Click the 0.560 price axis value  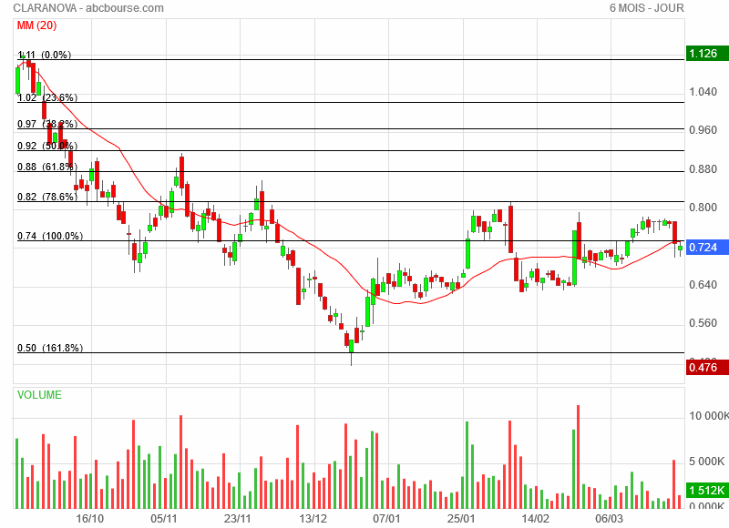[x=703, y=323]
